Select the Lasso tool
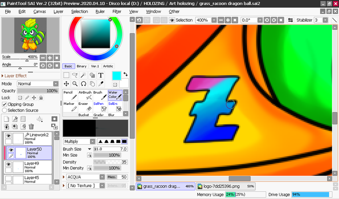 [75, 75]
